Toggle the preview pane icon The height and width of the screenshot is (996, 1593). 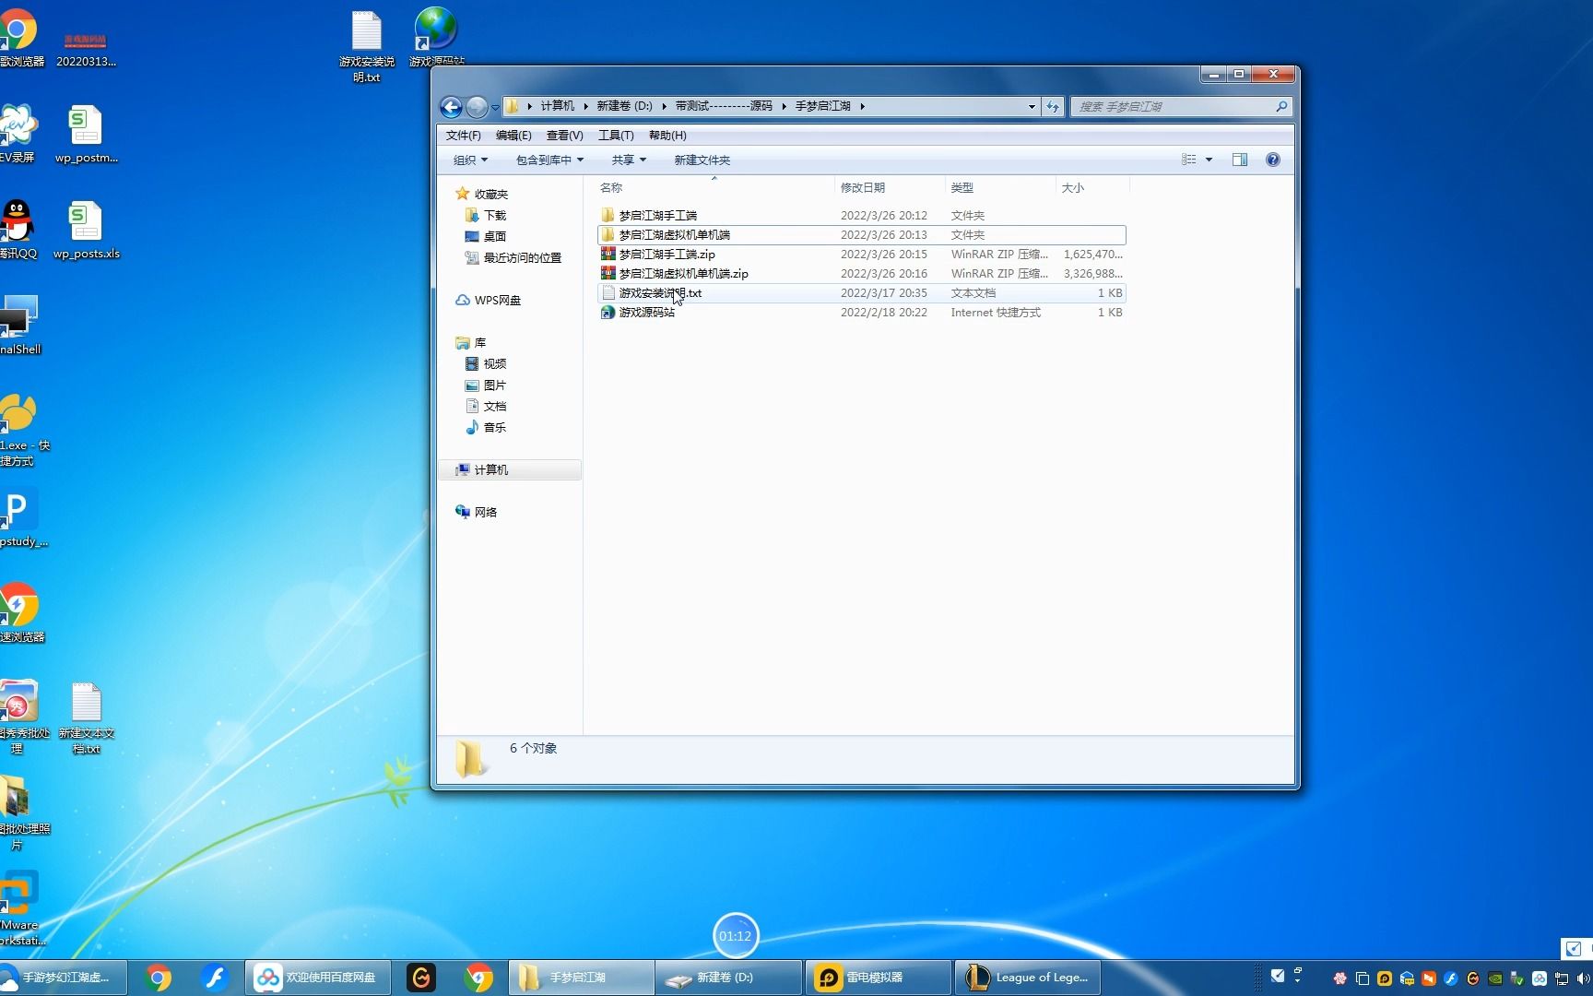(1240, 160)
